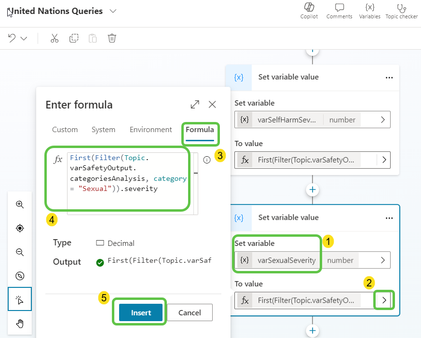Expand the United Nations Queries topic dropdown

pos(113,11)
